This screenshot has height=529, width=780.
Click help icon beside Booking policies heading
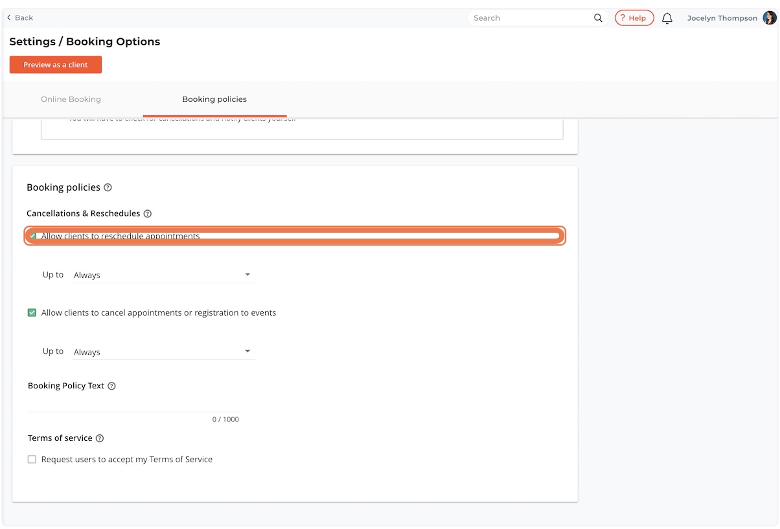tap(108, 187)
